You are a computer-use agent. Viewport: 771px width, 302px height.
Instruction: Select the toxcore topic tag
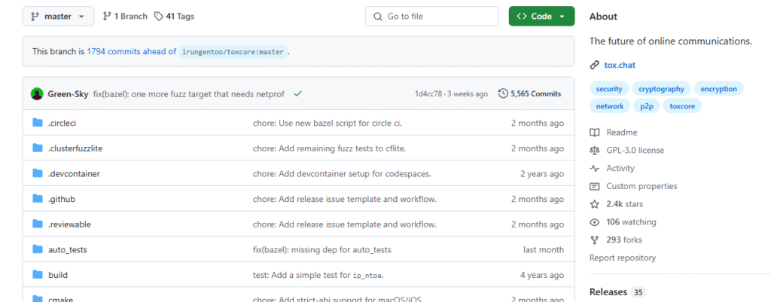pyautogui.click(x=682, y=105)
